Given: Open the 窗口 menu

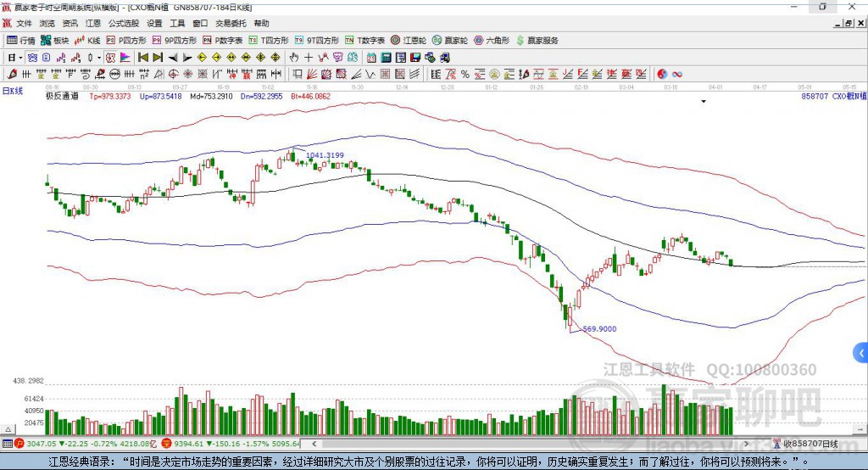Looking at the screenshot, I should pos(200,23).
